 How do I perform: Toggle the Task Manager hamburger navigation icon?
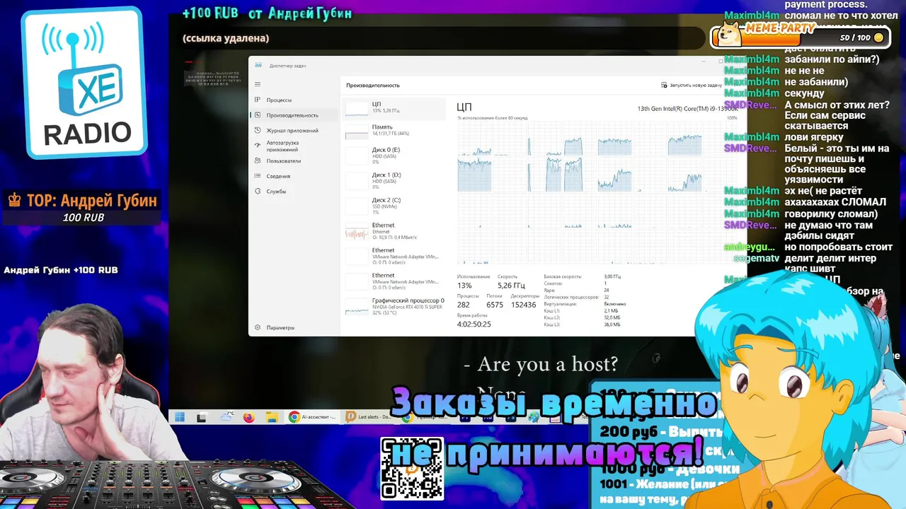pyautogui.click(x=258, y=84)
